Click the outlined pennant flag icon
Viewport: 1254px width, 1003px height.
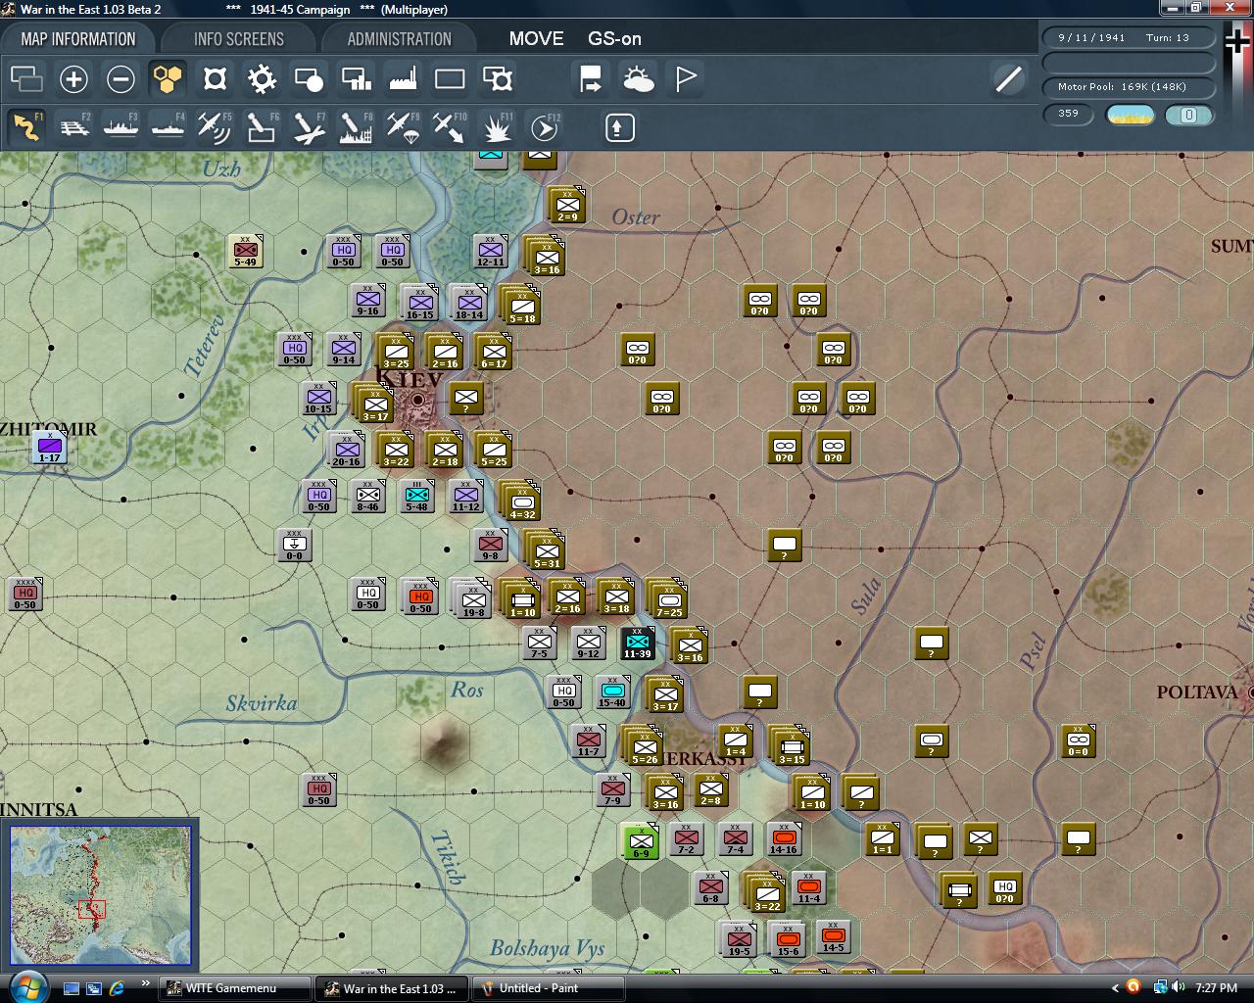coord(685,79)
